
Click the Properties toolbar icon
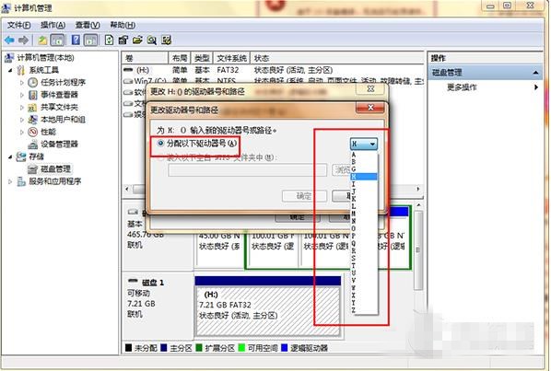click(x=123, y=40)
